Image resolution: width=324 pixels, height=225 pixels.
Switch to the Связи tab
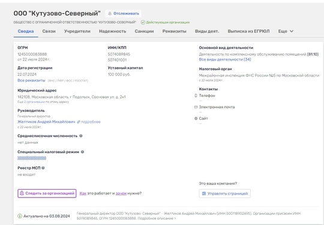[49, 31]
